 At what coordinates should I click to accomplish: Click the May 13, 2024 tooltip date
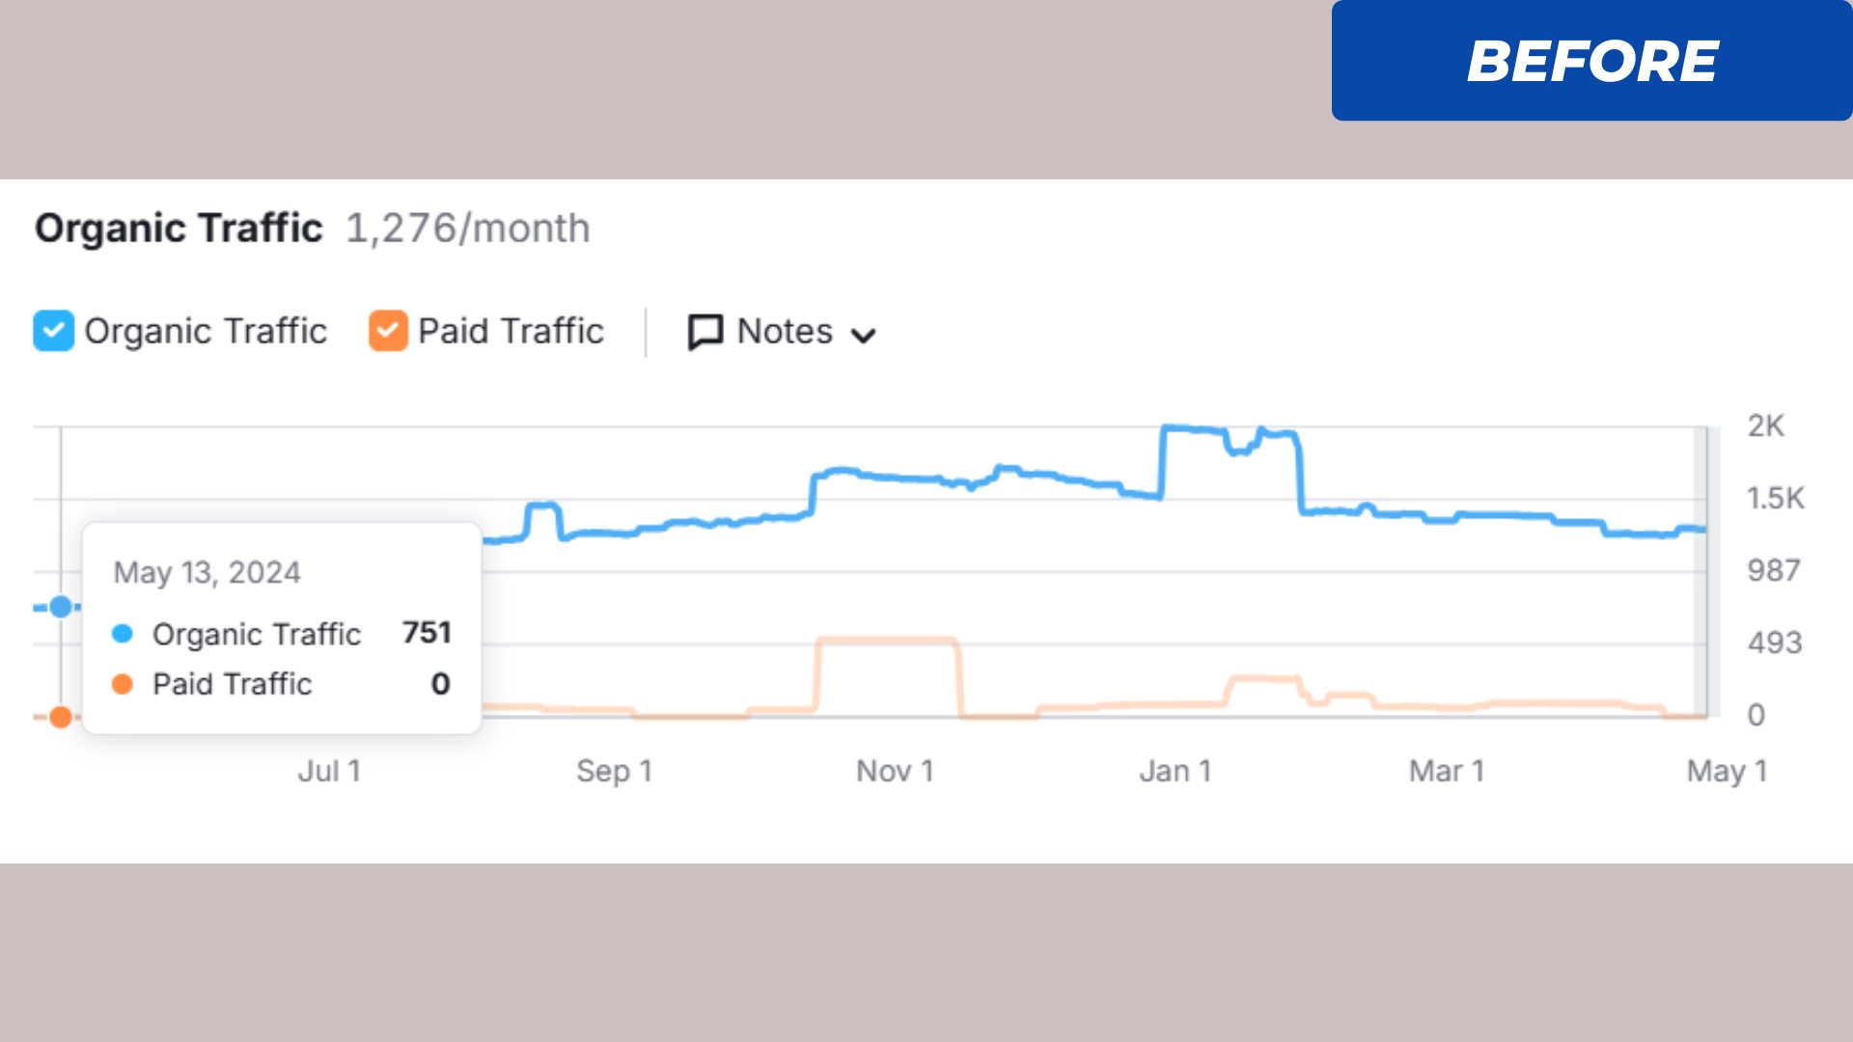click(207, 572)
